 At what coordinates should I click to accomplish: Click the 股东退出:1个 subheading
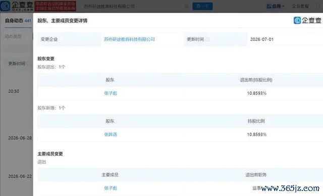51,67
